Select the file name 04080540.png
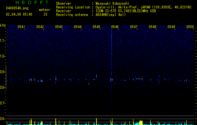The height and width of the screenshot is (125, 197). coord(17,8)
